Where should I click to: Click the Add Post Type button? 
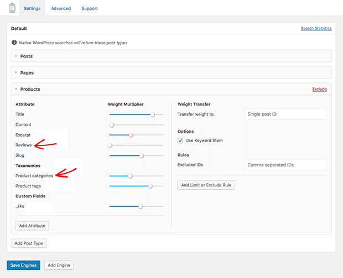(x=29, y=243)
